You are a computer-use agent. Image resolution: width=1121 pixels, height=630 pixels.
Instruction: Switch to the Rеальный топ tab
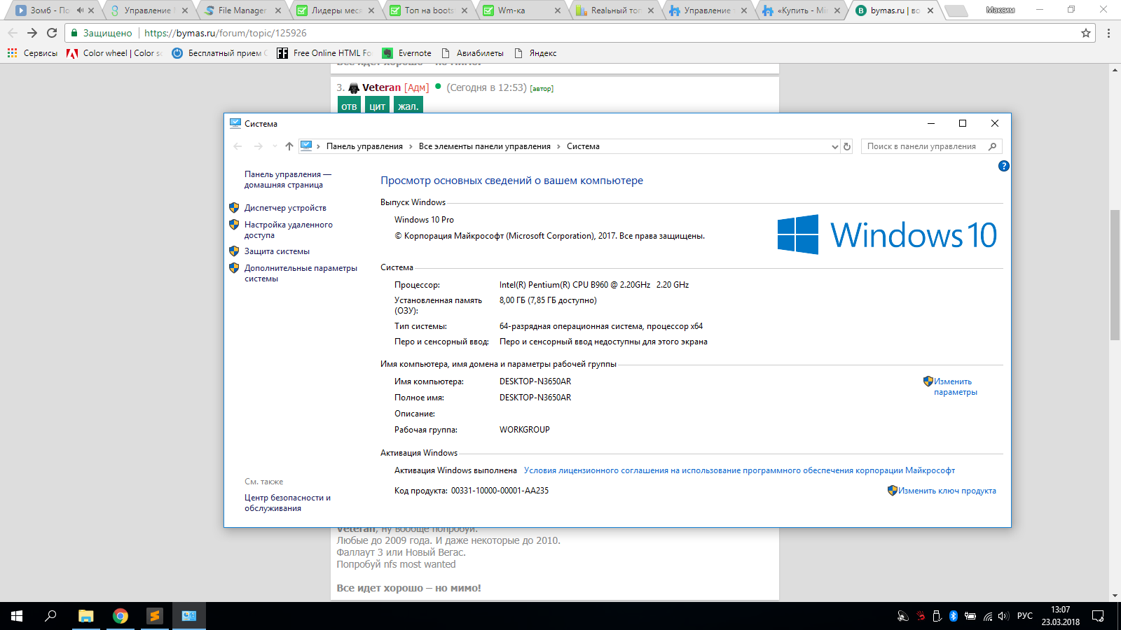coord(615,10)
